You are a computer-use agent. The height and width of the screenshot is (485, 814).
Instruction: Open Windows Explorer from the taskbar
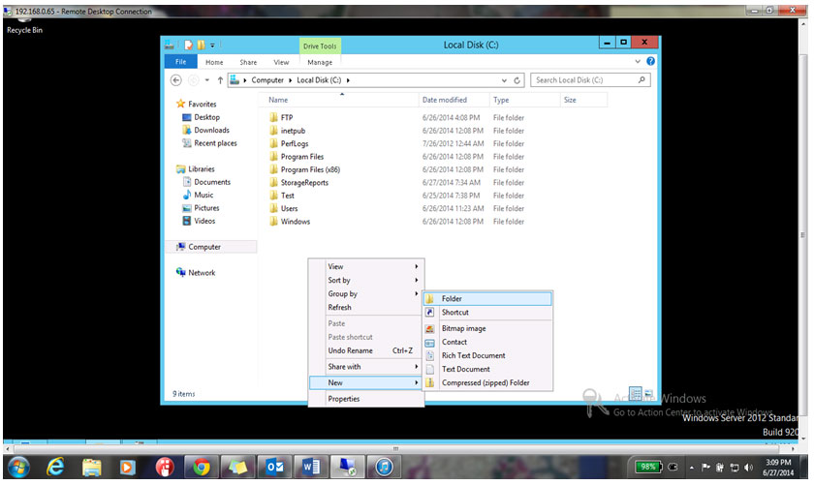coord(92,468)
